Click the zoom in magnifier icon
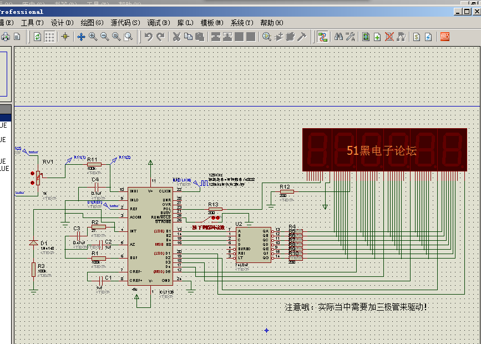This screenshot has height=344, width=481. [x=93, y=37]
